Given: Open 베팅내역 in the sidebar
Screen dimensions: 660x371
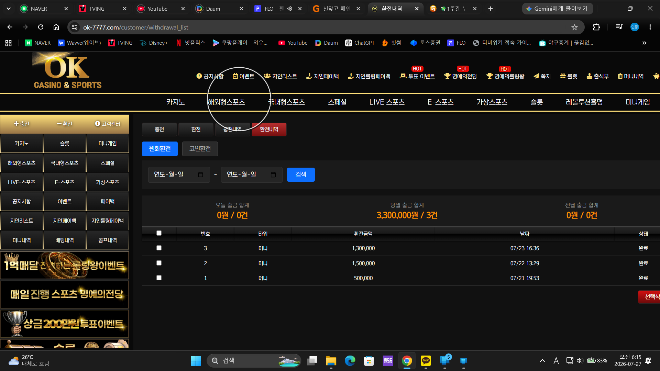Looking at the screenshot, I should [x=65, y=240].
